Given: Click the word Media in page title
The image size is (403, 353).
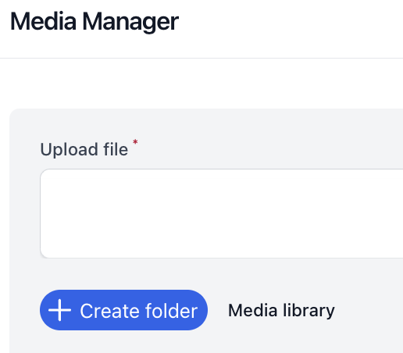Looking at the screenshot, I should 43,21.
